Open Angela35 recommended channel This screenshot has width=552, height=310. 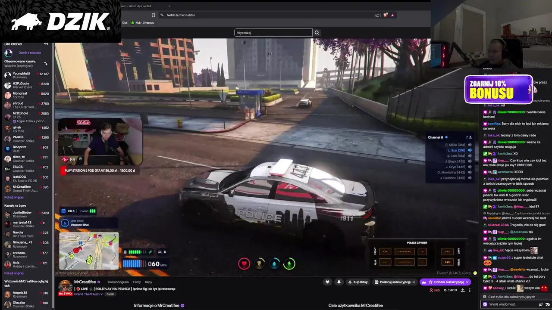click(x=27, y=294)
